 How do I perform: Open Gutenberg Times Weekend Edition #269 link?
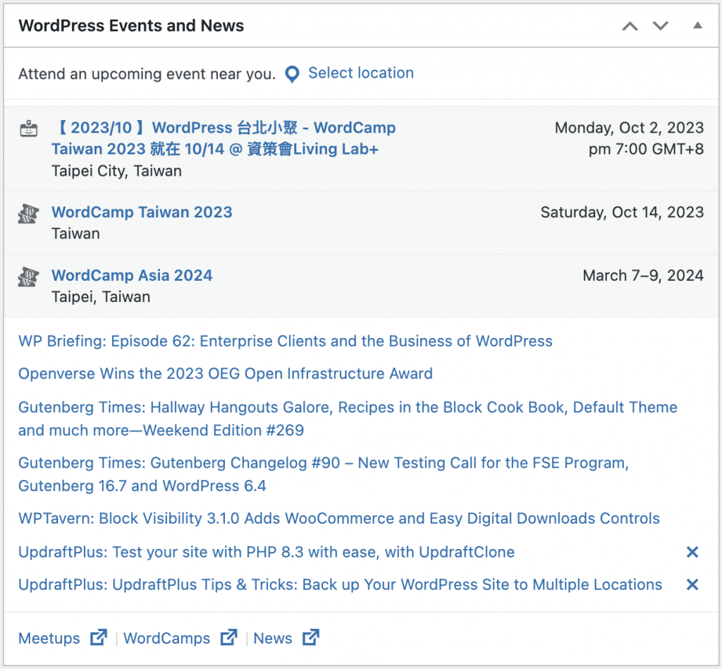348,418
